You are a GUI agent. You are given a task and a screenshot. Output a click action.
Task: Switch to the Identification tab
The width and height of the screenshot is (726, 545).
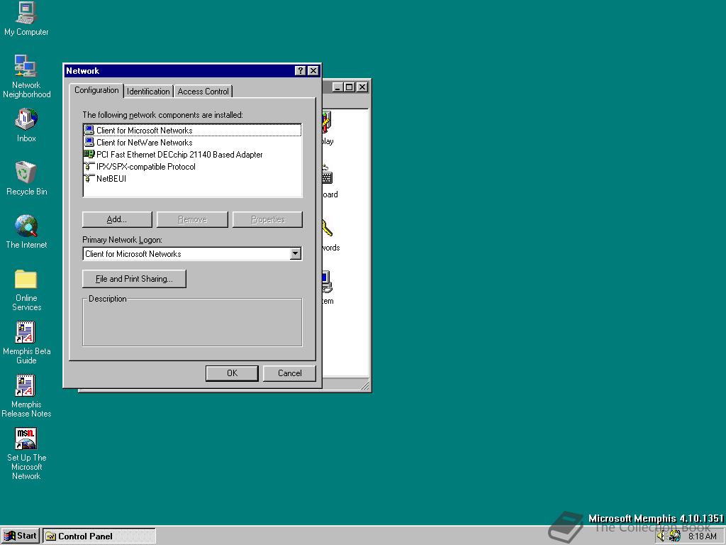(x=148, y=91)
